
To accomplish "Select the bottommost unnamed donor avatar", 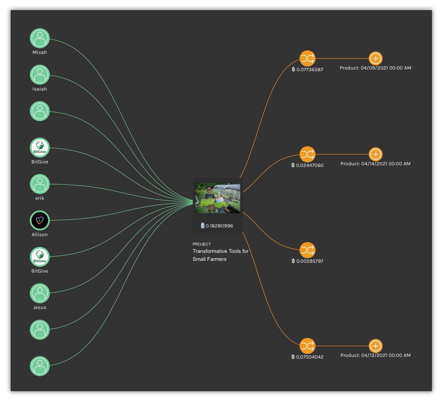I will point(39,366).
